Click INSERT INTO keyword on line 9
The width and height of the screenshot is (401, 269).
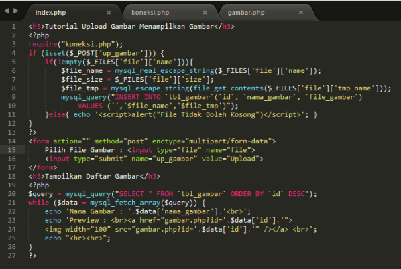(138, 97)
